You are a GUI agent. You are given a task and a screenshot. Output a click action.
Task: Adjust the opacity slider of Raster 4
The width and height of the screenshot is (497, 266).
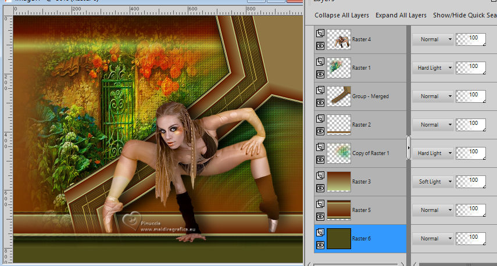point(471,39)
